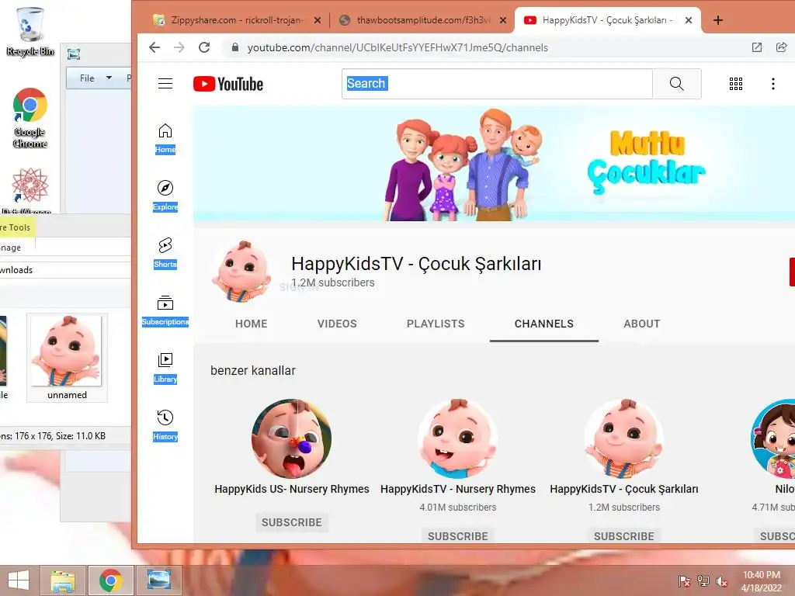This screenshot has height=596, width=795.
Task: Click Chrome icon in the taskbar
Action: [110, 580]
